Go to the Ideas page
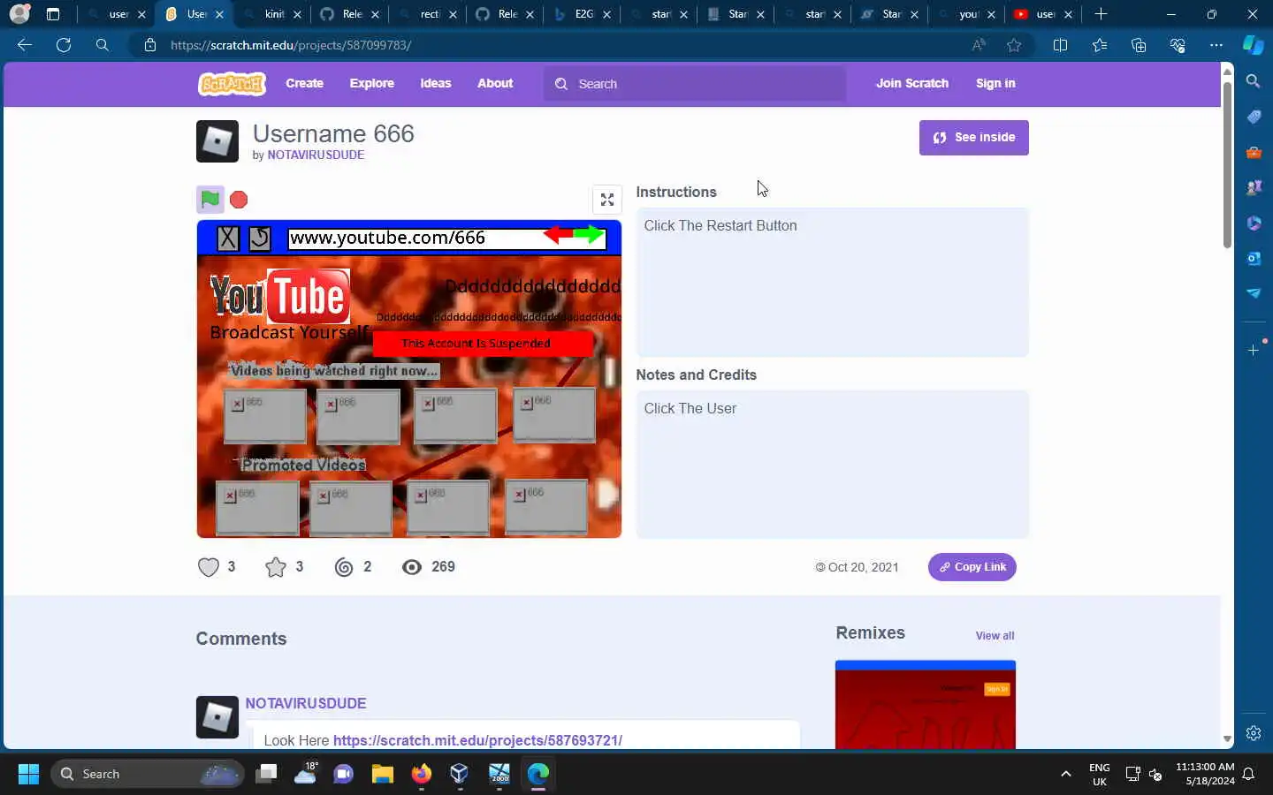Image resolution: width=1273 pixels, height=795 pixels. click(x=436, y=83)
